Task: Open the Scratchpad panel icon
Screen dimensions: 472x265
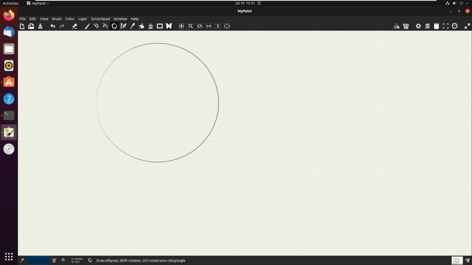Action: (x=437, y=26)
